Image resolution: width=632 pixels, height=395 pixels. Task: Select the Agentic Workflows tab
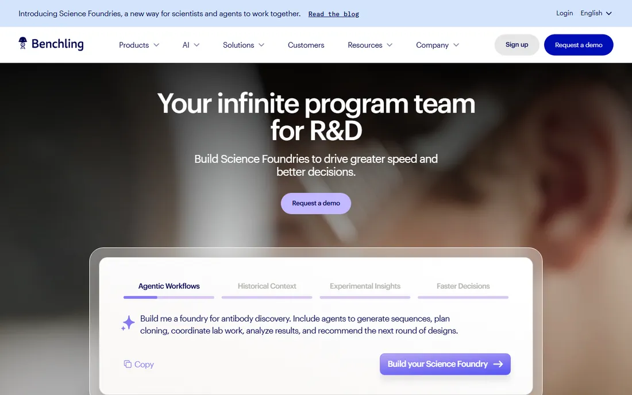169,286
